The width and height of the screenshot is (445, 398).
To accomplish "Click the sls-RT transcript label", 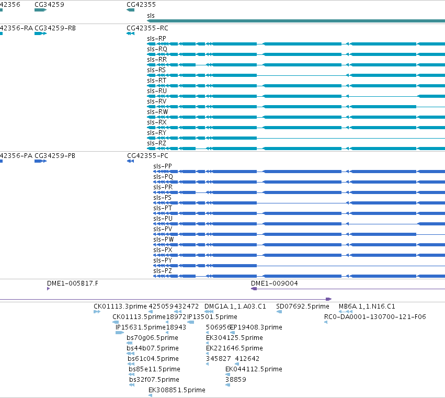I will click(x=156, y=81).
